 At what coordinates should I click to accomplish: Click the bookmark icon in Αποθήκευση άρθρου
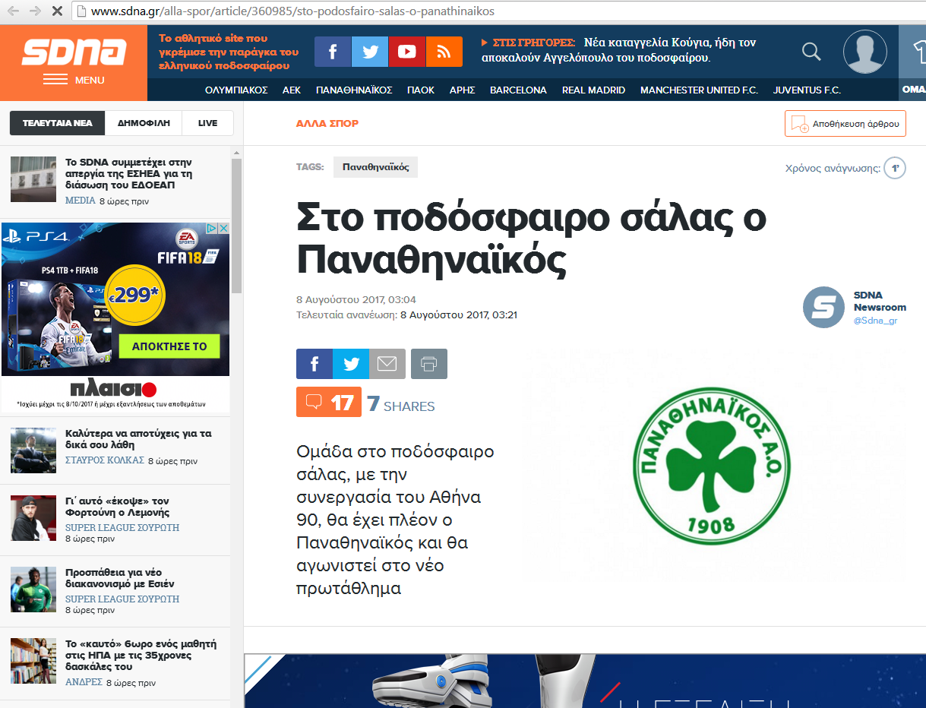pos(799,123)
